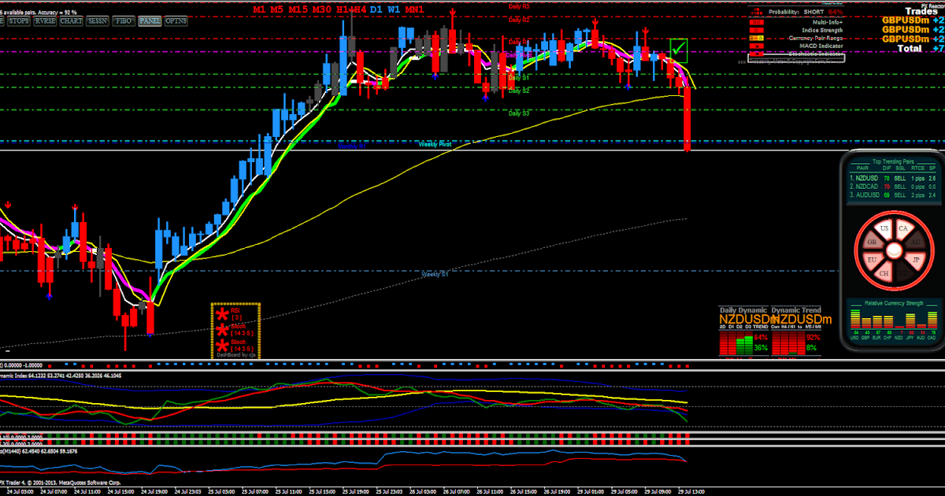Screen dimensions: 945x496
Task: Click the EU segment on currency wheel
Action: [x=872, y=260]
